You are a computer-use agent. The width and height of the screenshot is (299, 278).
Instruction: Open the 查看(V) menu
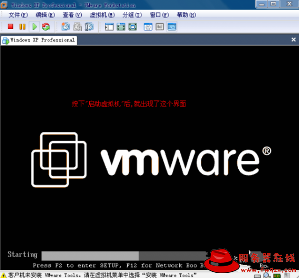[x=72, y=15]
